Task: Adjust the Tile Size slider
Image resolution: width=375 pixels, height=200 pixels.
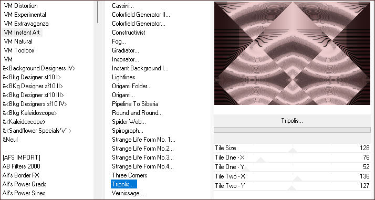Action: (x=292, y=148)
